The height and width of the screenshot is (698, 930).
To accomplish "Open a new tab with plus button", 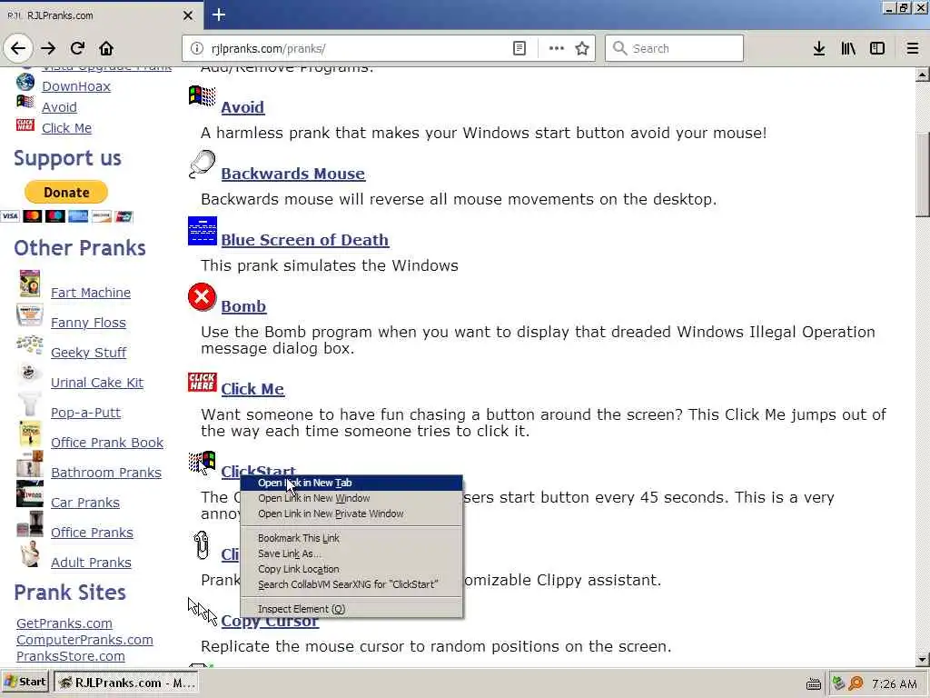I will tap(219, 15).
